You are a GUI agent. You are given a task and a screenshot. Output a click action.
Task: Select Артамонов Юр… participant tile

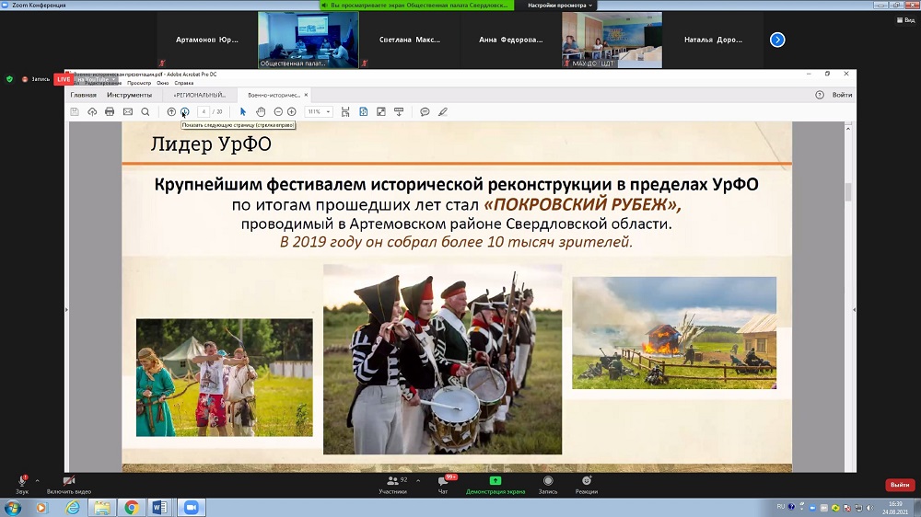tap(206, 40)
